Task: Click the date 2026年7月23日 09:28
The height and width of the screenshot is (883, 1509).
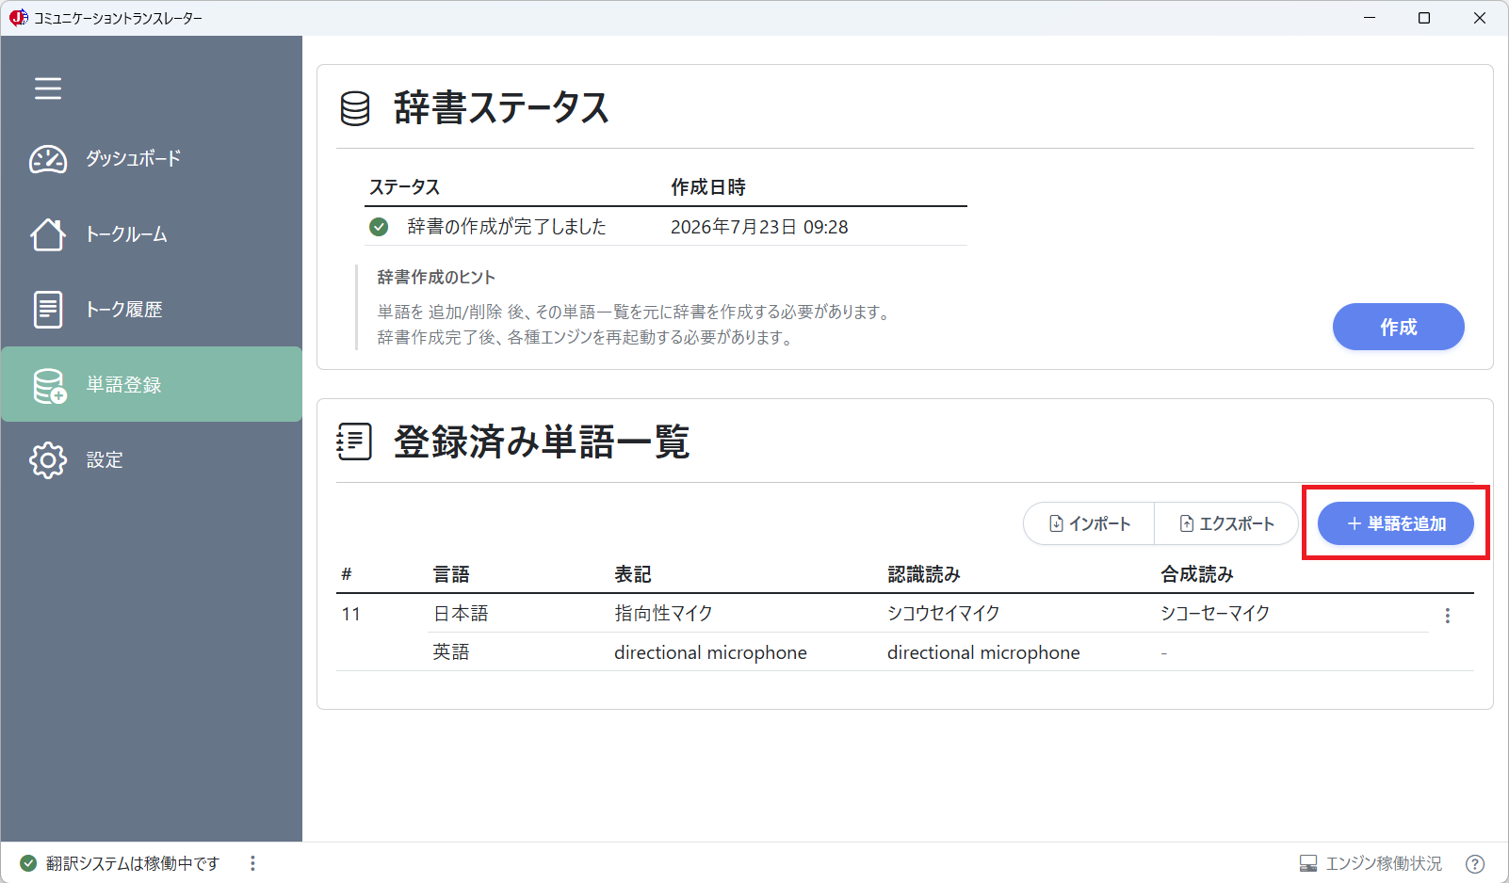Action: click(x=759, y=227)
